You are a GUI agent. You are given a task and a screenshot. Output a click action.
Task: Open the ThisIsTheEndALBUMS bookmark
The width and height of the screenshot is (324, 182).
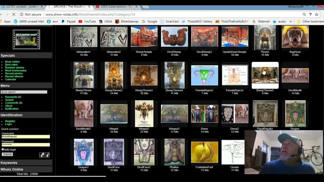click(232, 21)
